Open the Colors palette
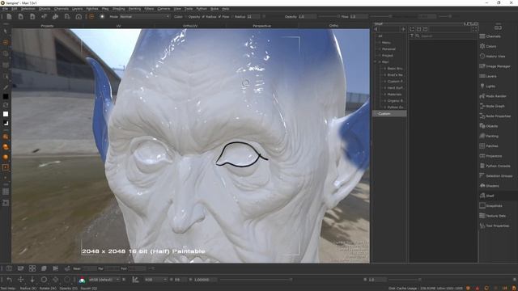The width and height of the screenshot is (518, 291). click(488, 46)
